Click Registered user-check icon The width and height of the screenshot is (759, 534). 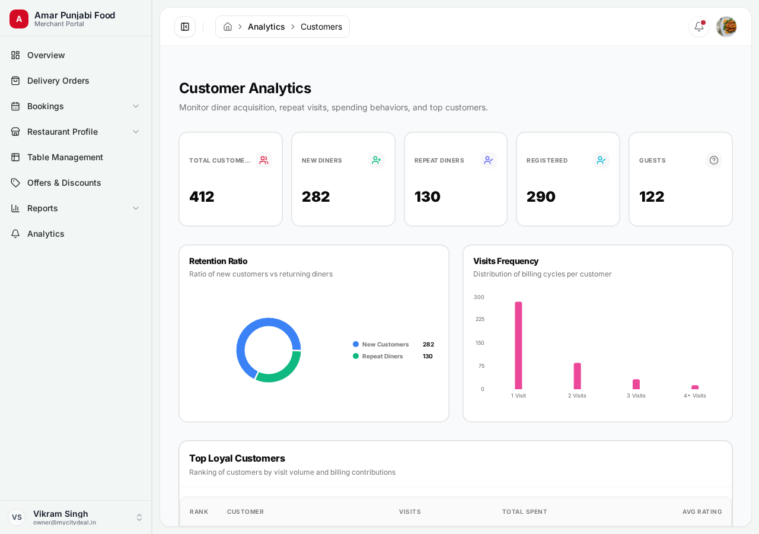click(x=601, y=160)
